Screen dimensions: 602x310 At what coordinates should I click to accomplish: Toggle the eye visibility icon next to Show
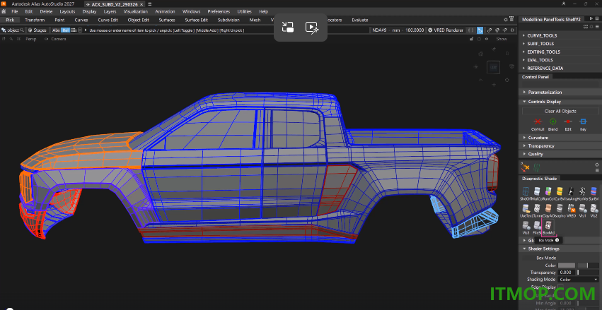[487, 39]
